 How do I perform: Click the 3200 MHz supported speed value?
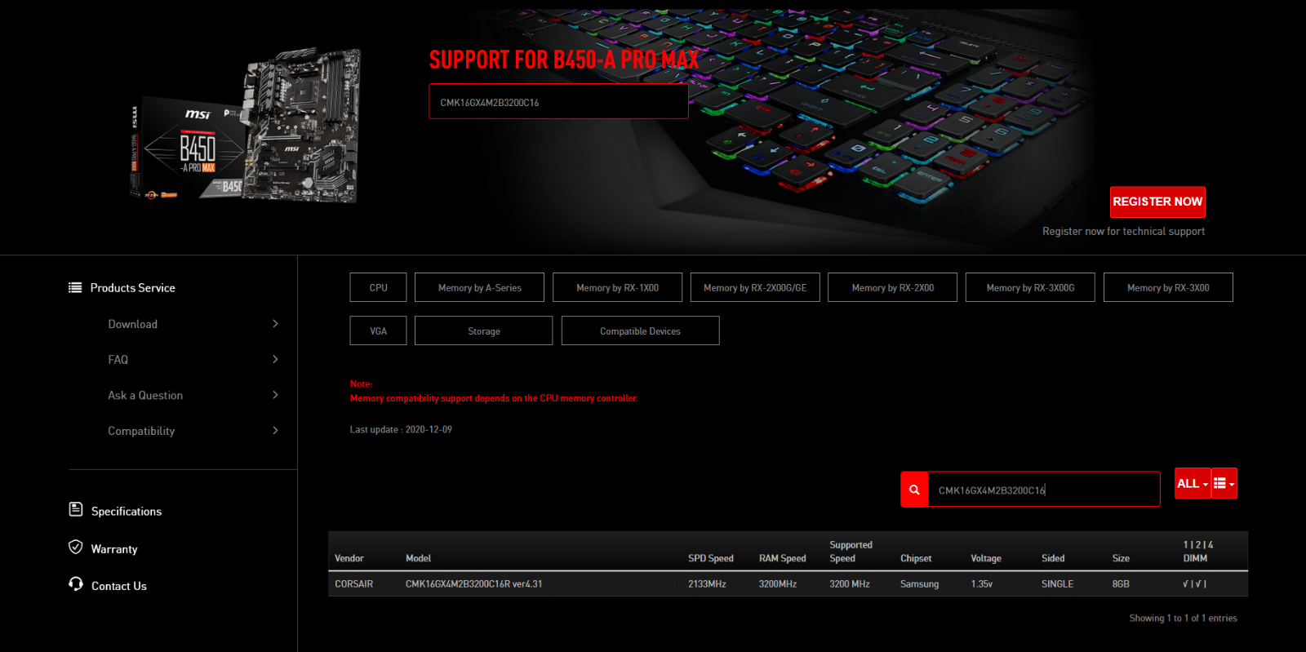(x=850, y=584)
